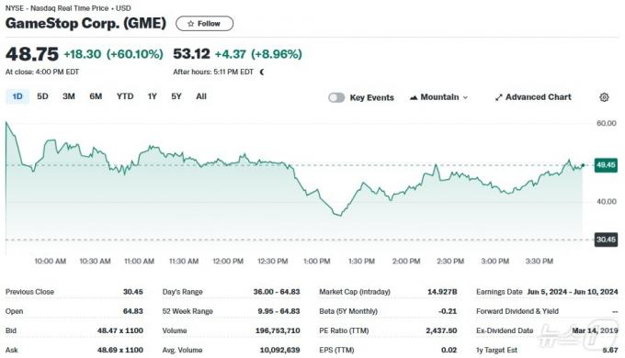
Task: Choose the 1Y range tab
Action: pos(152,96)
